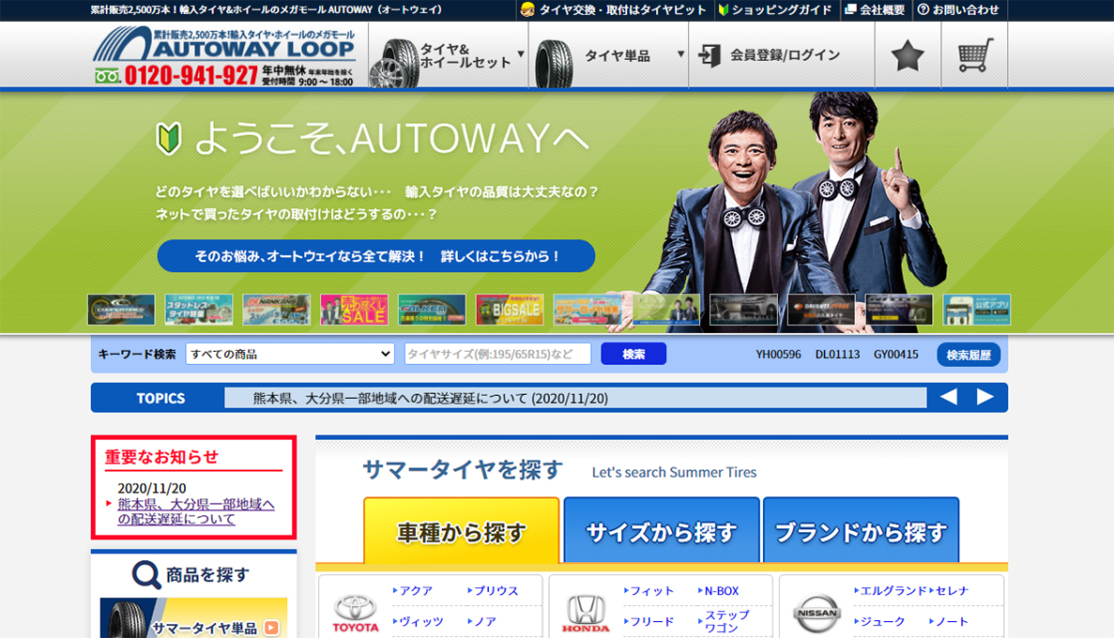The image size is (1114, 638).
Task: Click the 詳しくはこちらから banner button
Action: 375,256
